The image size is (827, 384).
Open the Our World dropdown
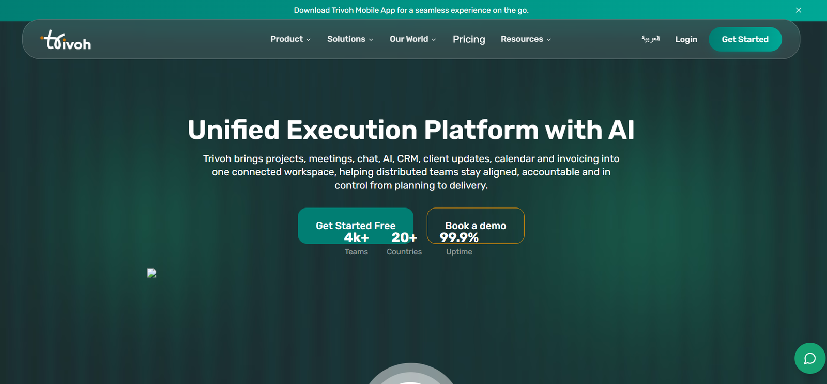click(x=413, y=39)
